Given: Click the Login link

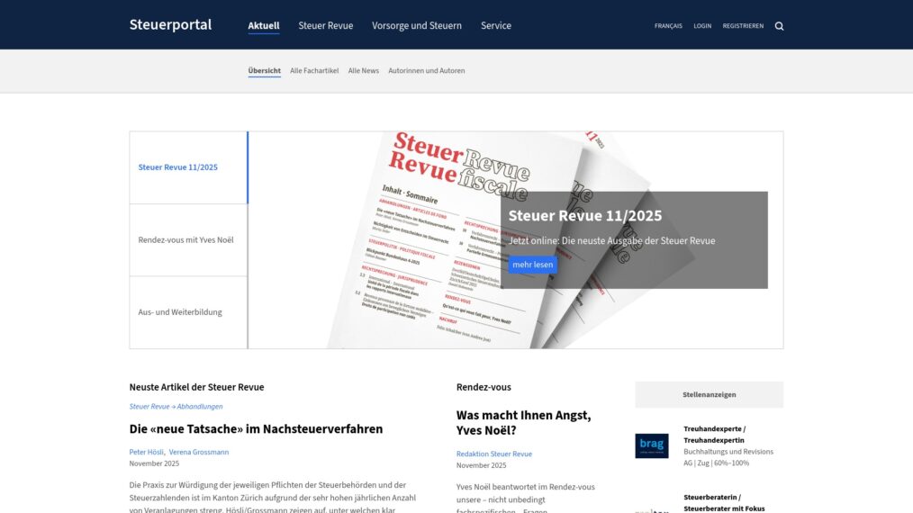Looking at the screenshot, I should (702, 26).
